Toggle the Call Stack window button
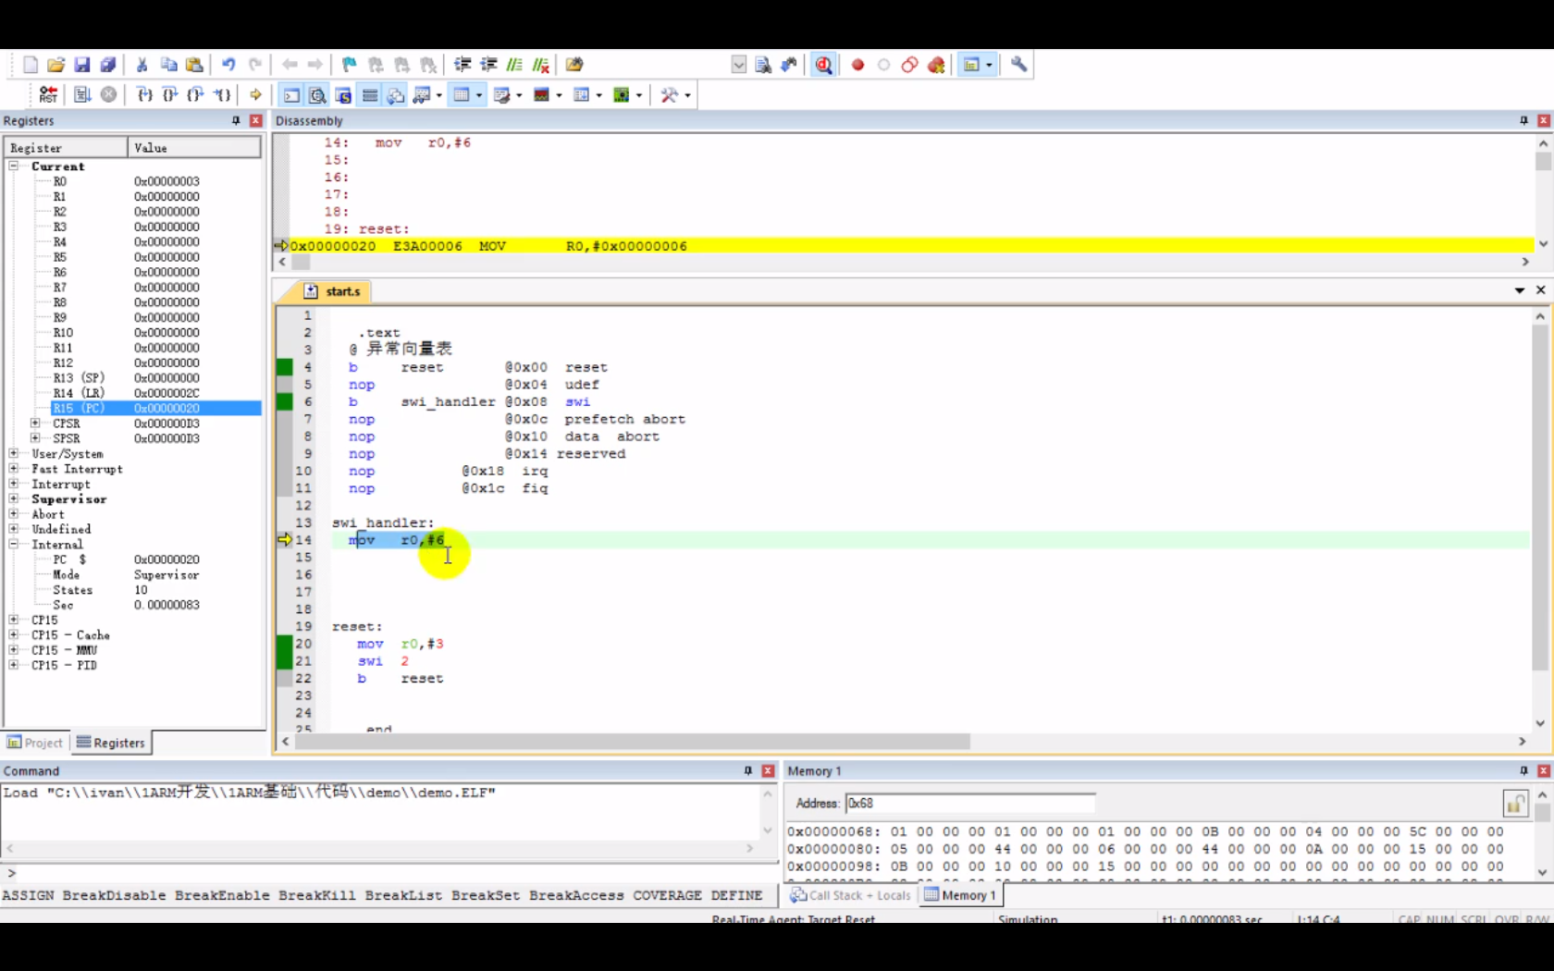The height and width of the screenshot is (971, 1554). (396, 95)
